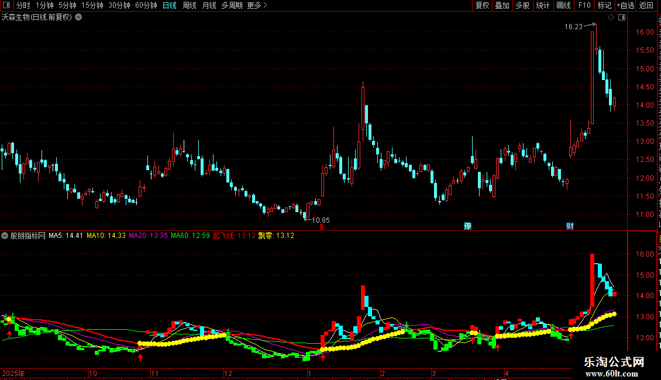Select the 5分钟 period
Screen dimensions: 661x380
tap(67, 5)
